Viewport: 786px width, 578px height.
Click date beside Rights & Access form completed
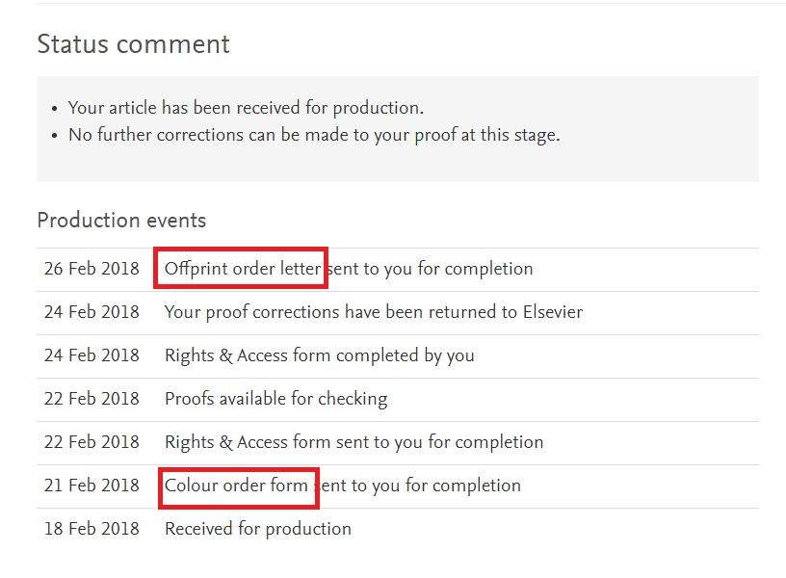click(x=92, y=355)
